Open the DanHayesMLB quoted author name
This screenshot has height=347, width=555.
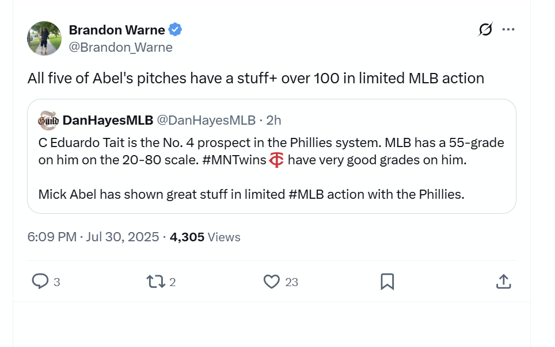tap(108, 120)
